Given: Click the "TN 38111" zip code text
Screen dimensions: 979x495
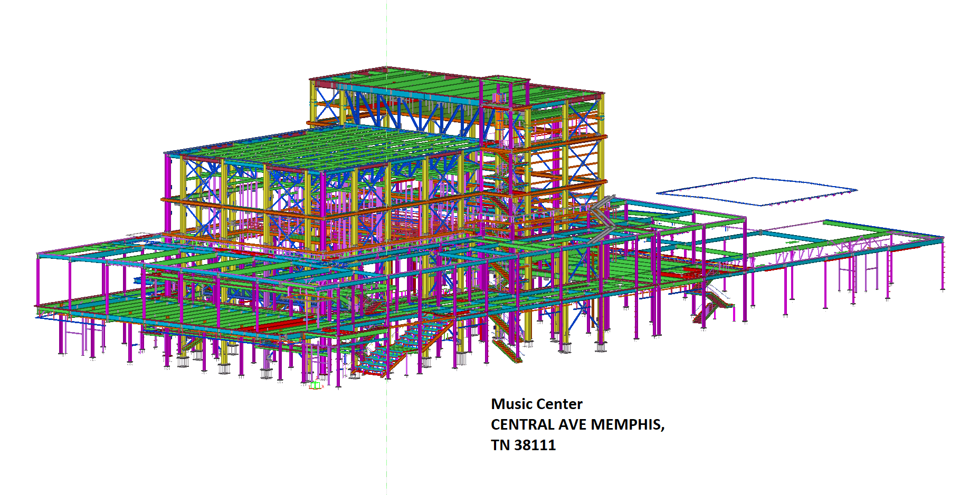Looking at the screenshot, I should pyautogui.click(x=523, y=445).
